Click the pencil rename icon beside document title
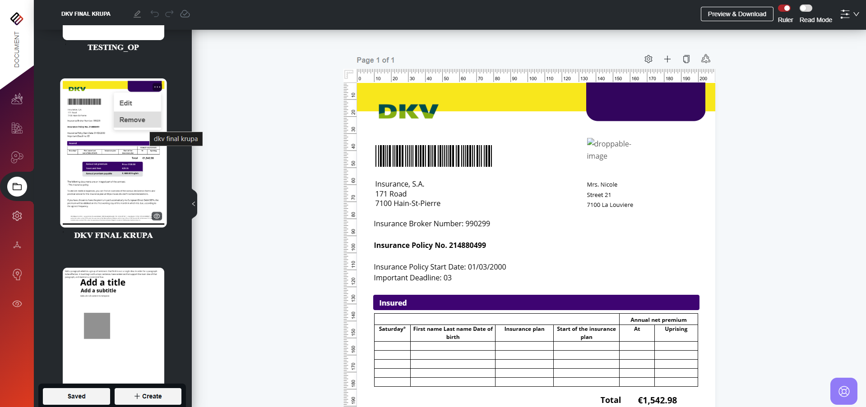Viewport: 866px width, 407px height. click(x=137, y=14)
